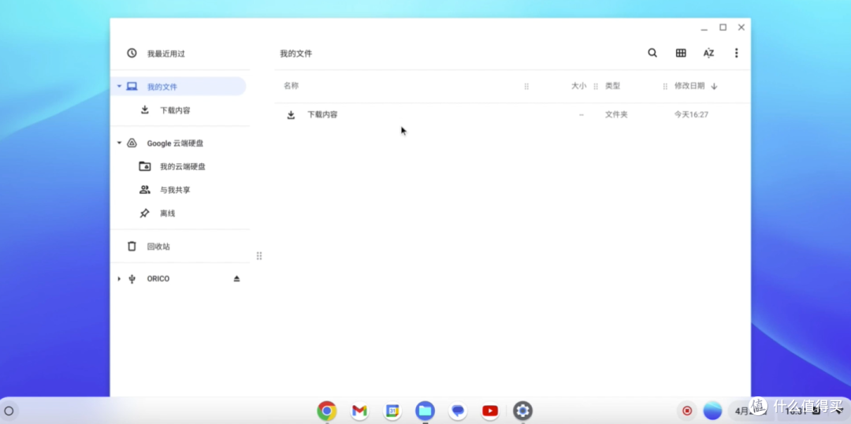Open 下载内容 in the sidebar
This screenshot has height=424, width=851.
179,110
